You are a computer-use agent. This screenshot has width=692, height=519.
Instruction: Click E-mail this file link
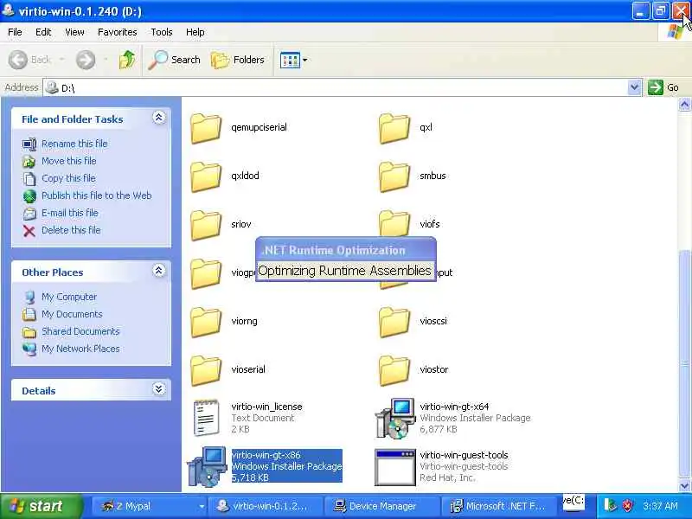point(70,212)
